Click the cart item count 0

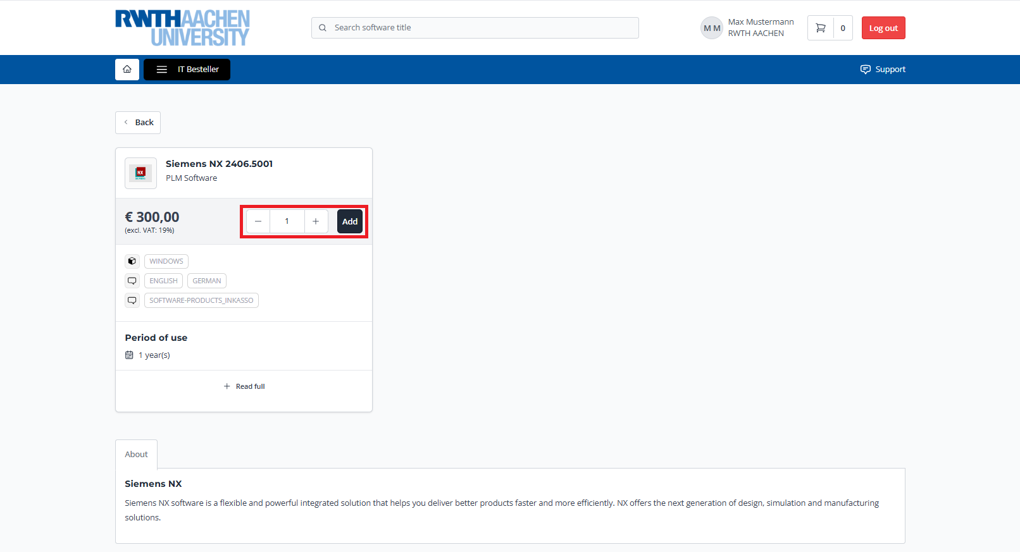pyautogui.click(x=843, y=28)
